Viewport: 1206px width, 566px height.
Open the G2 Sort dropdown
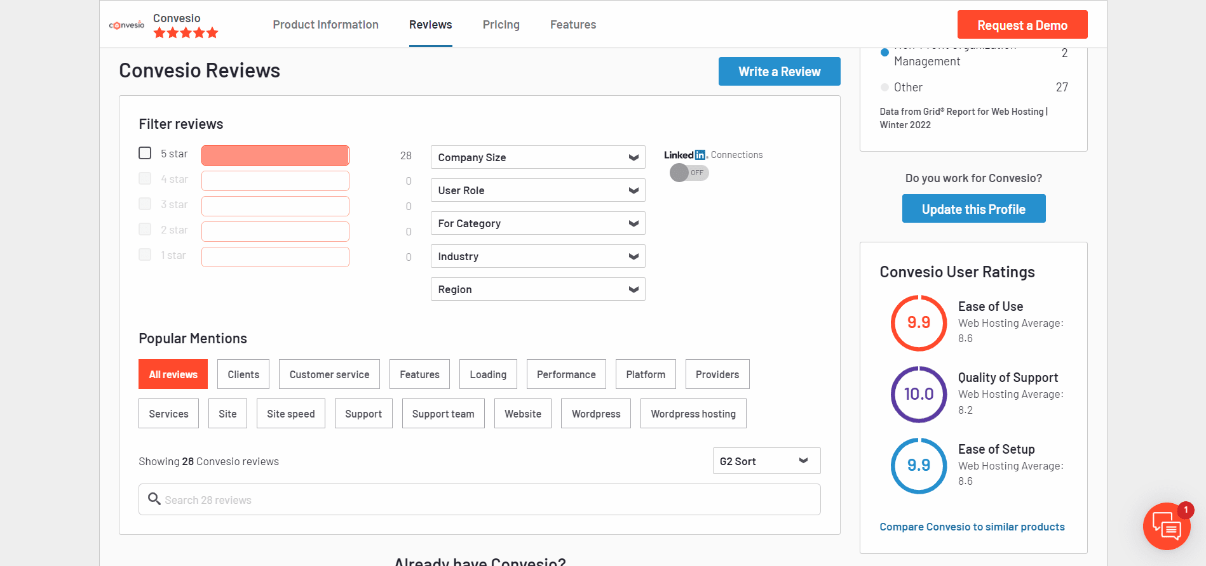[x=766, y=461]
